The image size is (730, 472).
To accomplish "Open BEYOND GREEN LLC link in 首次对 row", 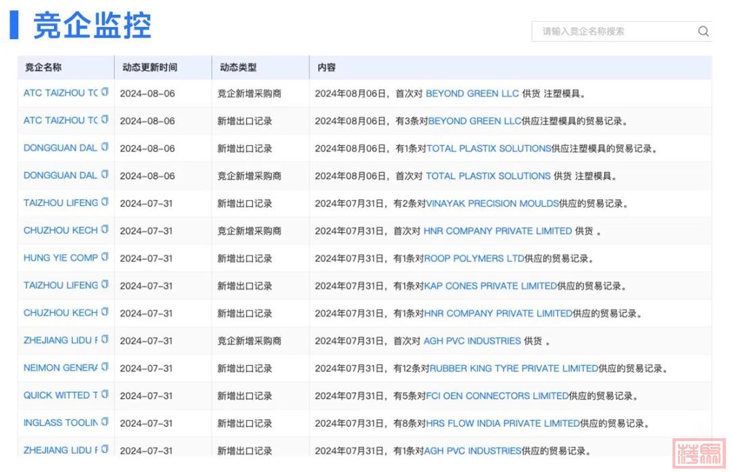I will coord(472,93).
